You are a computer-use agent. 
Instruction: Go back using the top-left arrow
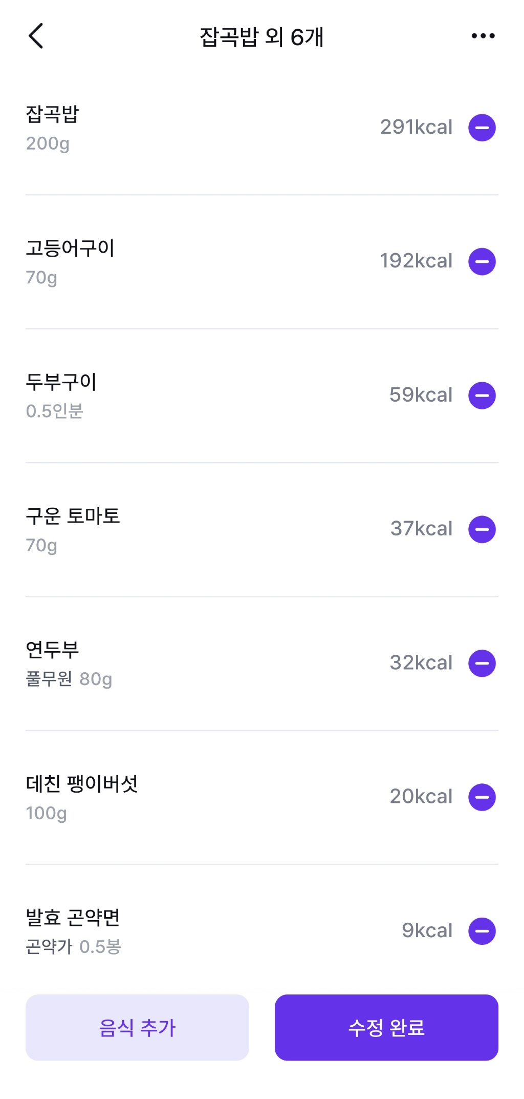coord(36,36)
